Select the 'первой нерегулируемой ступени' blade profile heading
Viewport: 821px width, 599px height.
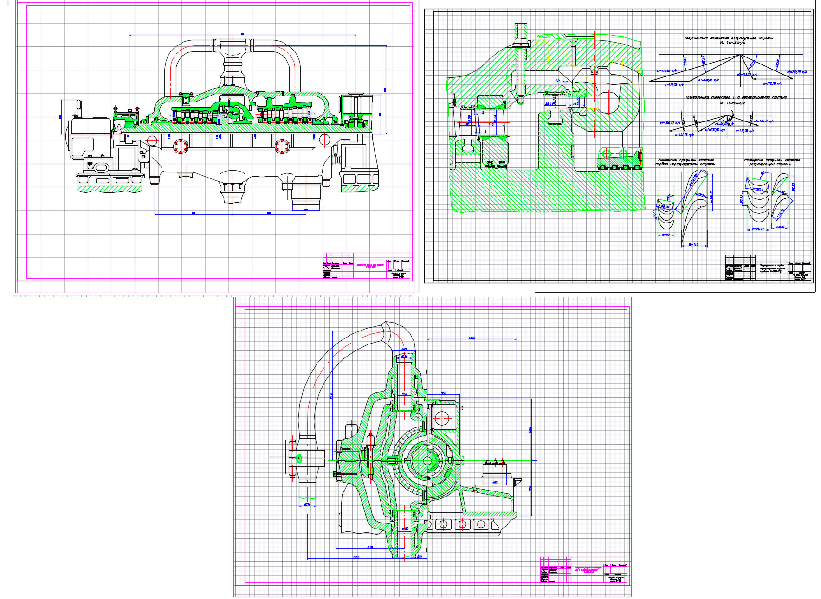pos(685,164)
